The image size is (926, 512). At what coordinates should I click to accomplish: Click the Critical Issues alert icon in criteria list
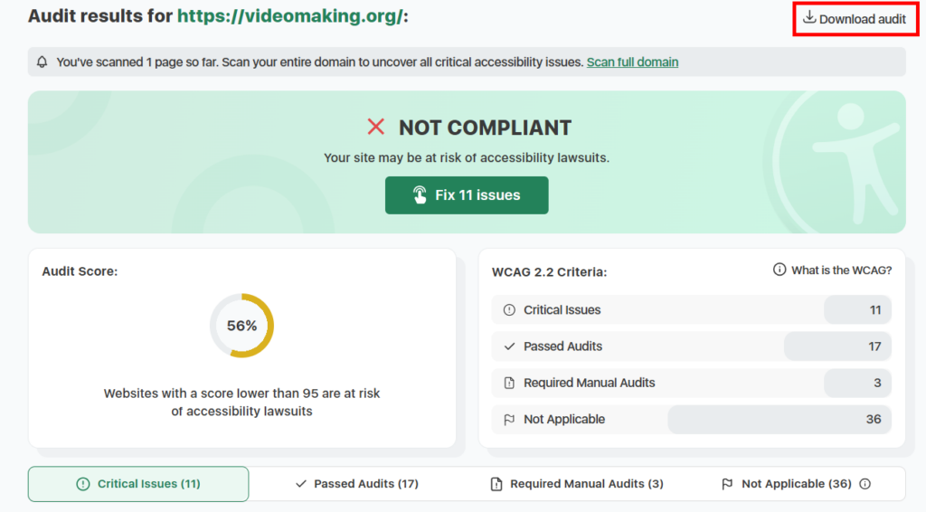(509, 310)
